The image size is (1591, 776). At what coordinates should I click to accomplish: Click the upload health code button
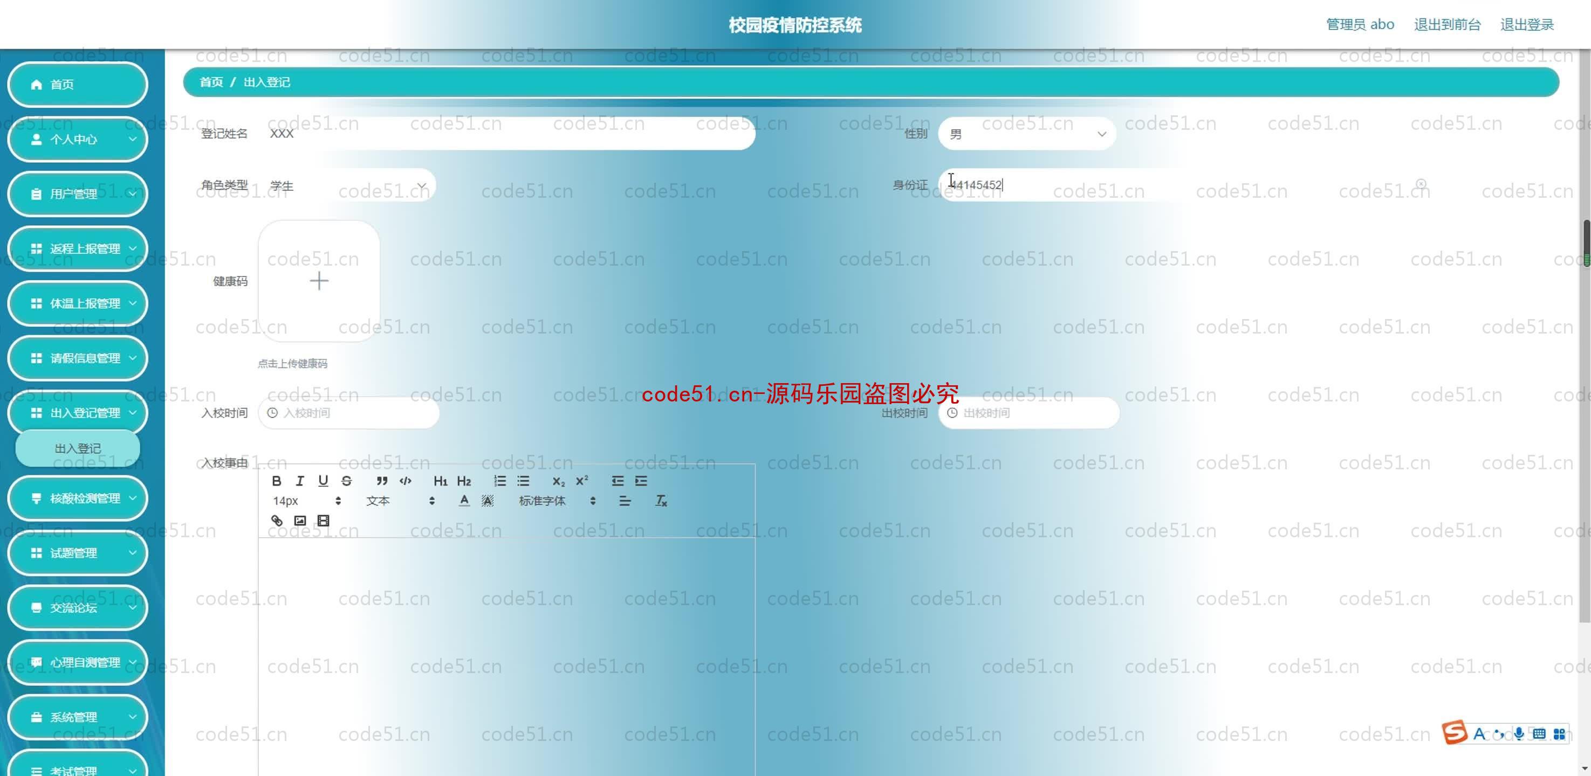coord(318,281)
